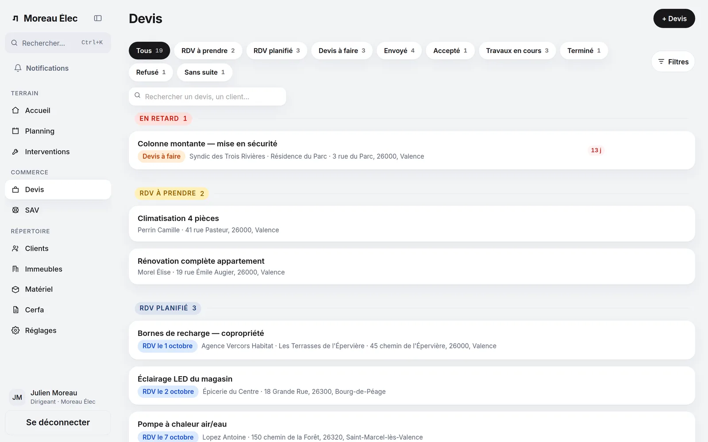
Task: Collapse the sidebar with the panel icon
Action: click(x=98, y=18)
